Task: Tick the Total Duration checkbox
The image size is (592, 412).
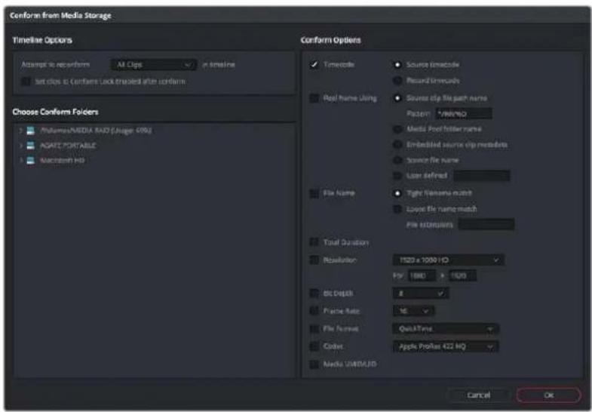Action: 314,242
